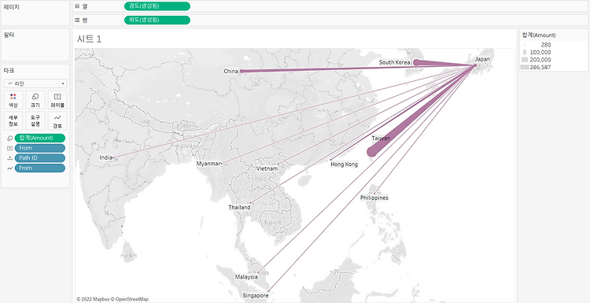Open the 레이블 label mark button
The width and height of the screenshot is (590, 303).
tap(57, 100)
